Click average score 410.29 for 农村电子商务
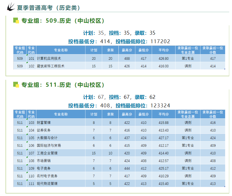 pyautogui.click(x=164, y=176)
